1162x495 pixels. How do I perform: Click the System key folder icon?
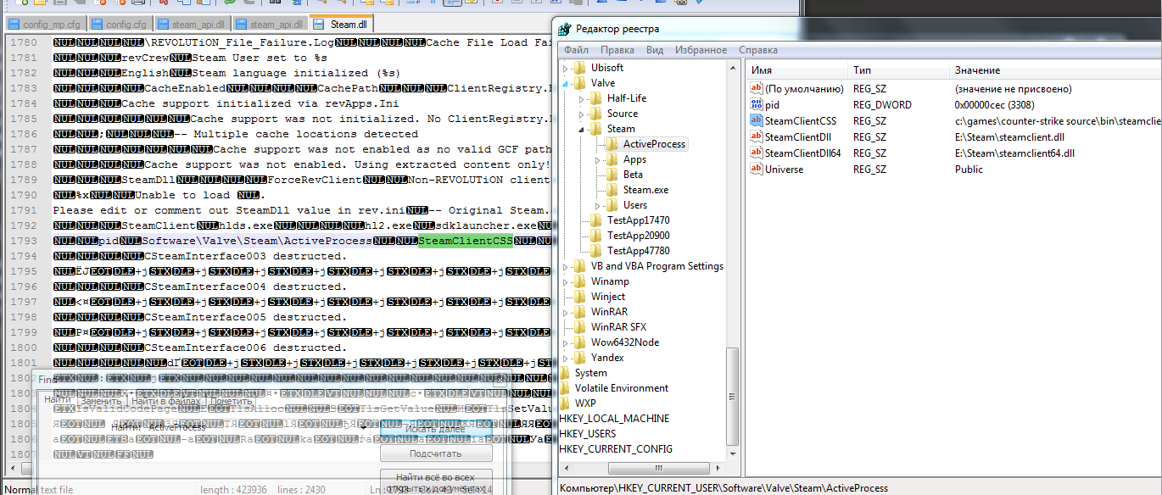(565, 373)
